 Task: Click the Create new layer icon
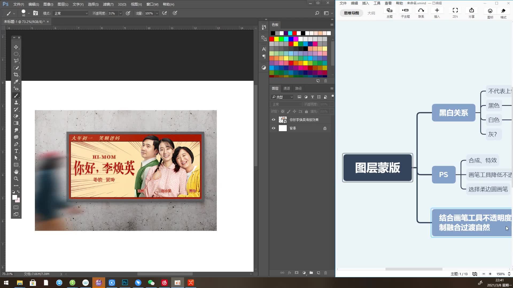(318, 273)
